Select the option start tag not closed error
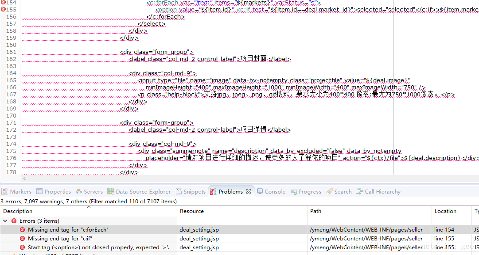The height and width of the screenshot is (255, 479). (x=98, y=247)
